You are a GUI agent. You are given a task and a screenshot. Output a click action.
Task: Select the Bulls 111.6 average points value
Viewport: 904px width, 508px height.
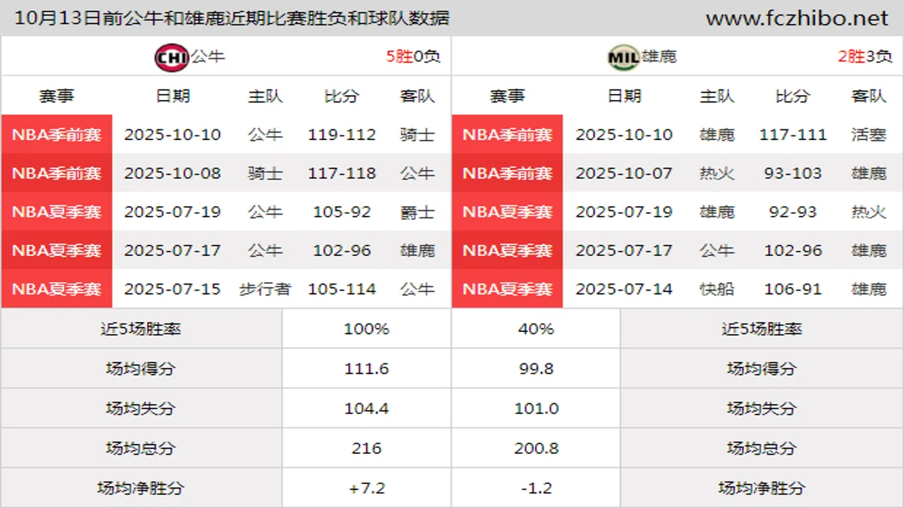click(366, 369)
